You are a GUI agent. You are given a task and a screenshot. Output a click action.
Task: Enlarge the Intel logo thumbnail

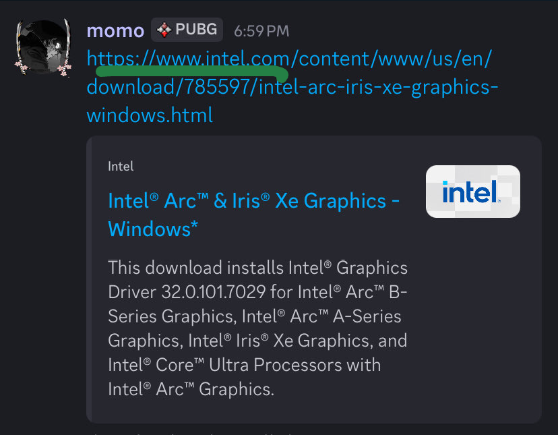[473, 192]
